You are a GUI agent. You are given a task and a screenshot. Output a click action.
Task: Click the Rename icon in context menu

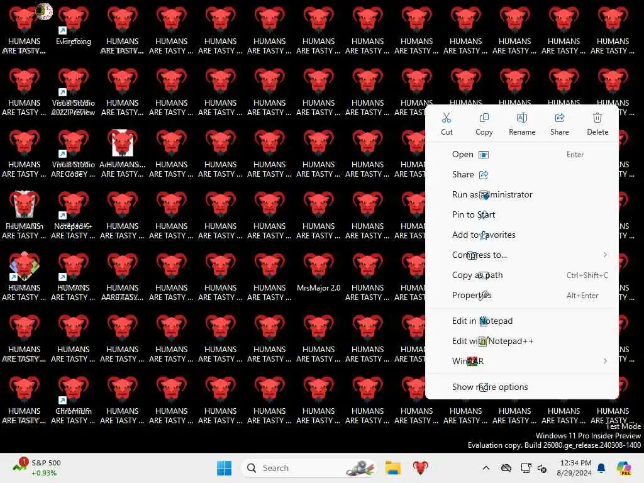(521, 118)
